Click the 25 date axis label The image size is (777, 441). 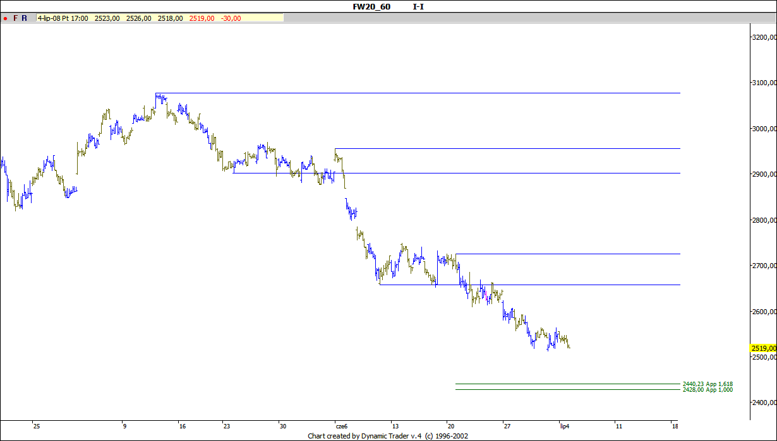tap(36, 426)
